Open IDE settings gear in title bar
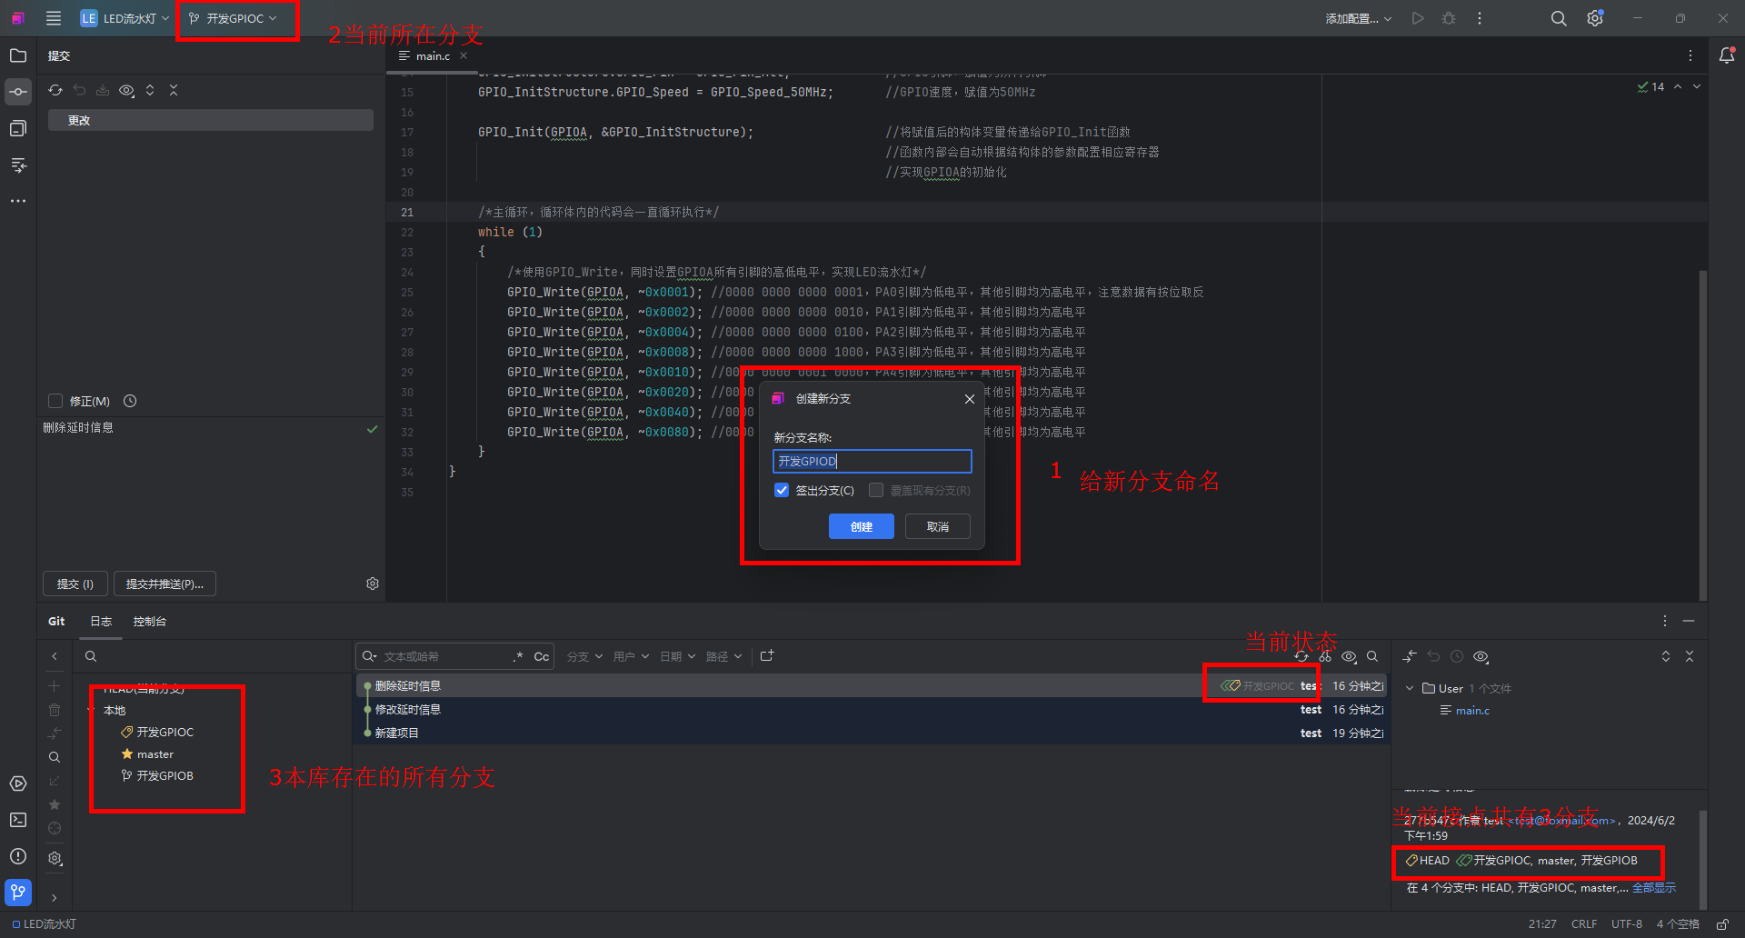This screenshot has height=938, width=1745. [x=1595, y=18]
